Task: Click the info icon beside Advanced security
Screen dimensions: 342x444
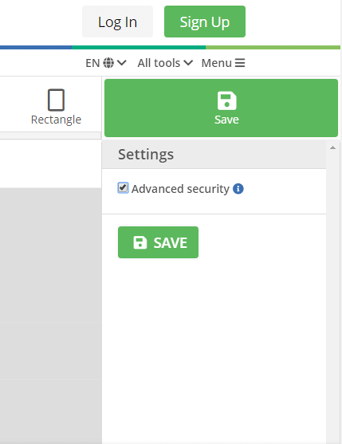Action: [238, 189]
